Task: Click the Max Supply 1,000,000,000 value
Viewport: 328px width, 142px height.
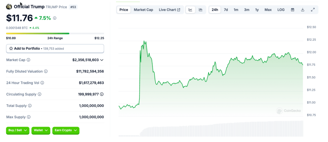Action: click(x=91, y=117)
